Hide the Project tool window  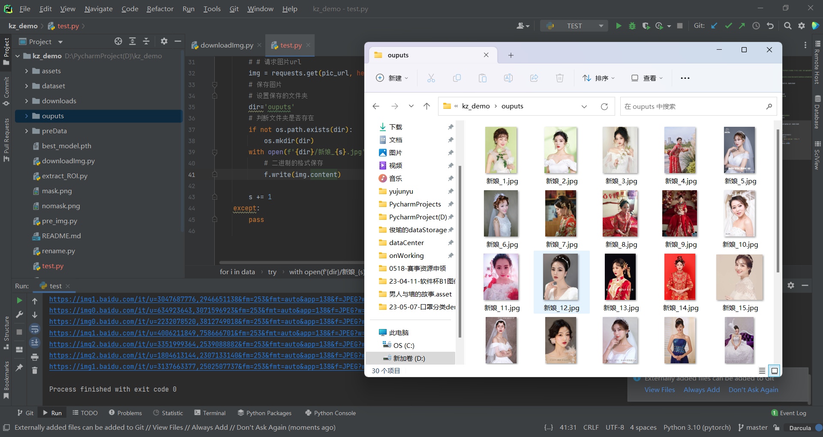tap(178, 41)
